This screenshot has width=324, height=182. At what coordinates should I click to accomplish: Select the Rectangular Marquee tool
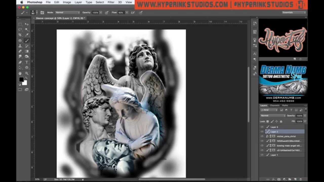[x=20, y=24]
